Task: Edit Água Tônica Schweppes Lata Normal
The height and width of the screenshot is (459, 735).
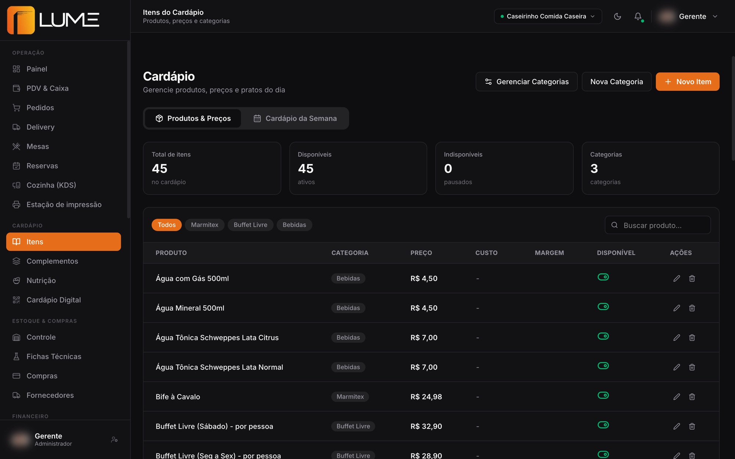Action: [x=677, y=367]
